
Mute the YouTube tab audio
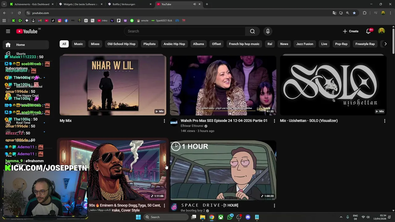194,4
